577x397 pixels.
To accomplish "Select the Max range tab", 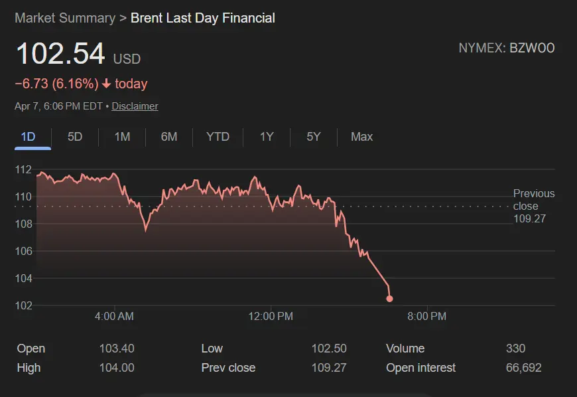I will (361, 137).
